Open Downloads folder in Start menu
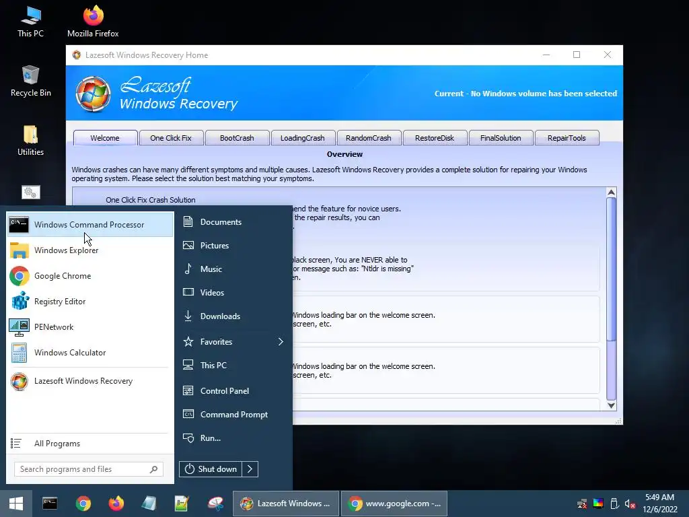 (234, 316)
